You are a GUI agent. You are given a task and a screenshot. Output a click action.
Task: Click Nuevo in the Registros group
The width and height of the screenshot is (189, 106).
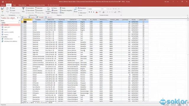(x=54, y=8)
